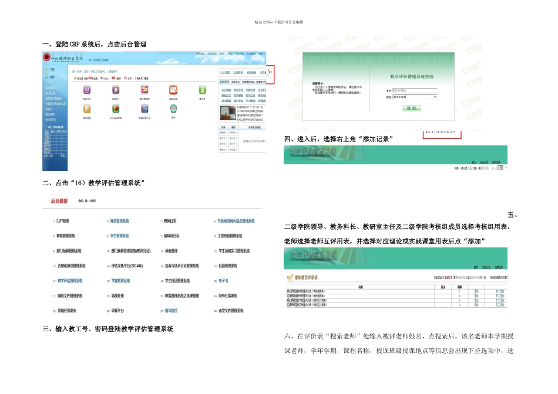Open the 事故处理 link
The height and width of the screenshot is (394, 558).
click(x=117, y=295)
